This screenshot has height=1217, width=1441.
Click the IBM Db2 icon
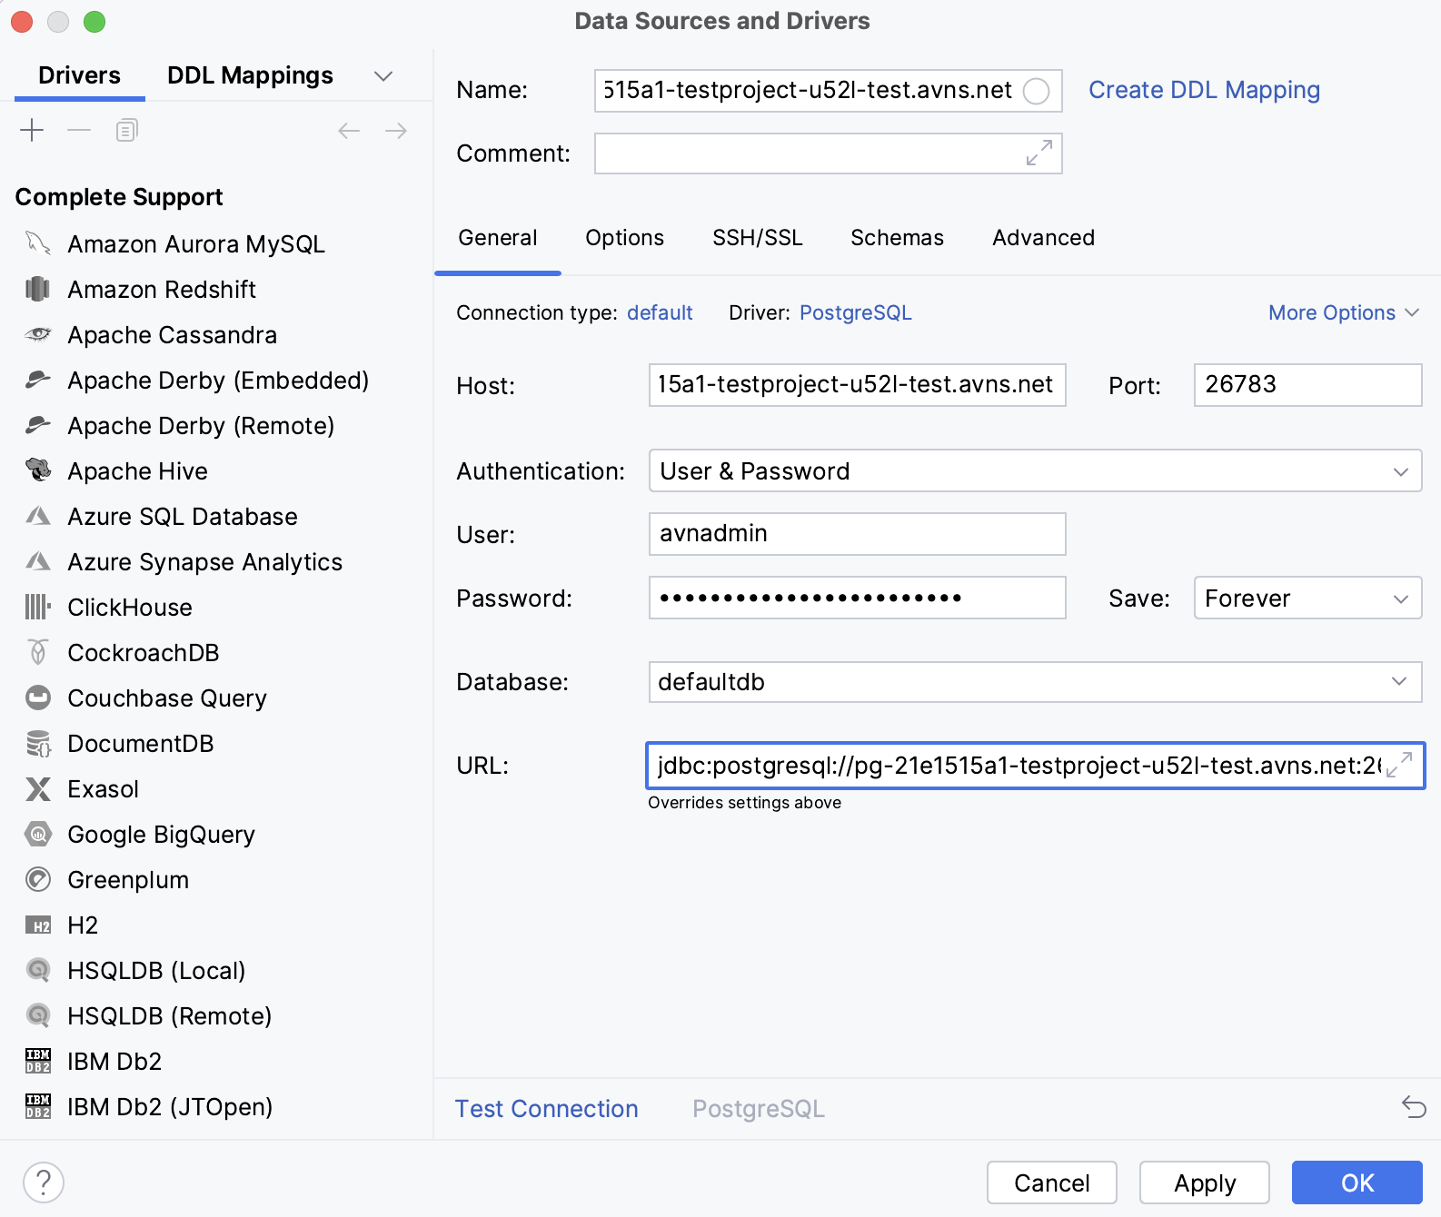[x=38, y=1061]
